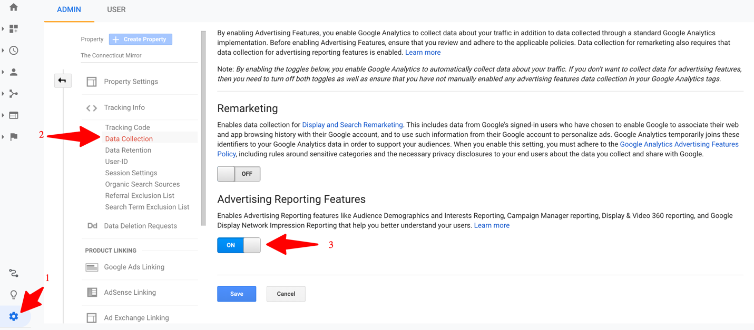754x330 pixels.
Task: Switch to the USER tab
Action: coord(116,10)
